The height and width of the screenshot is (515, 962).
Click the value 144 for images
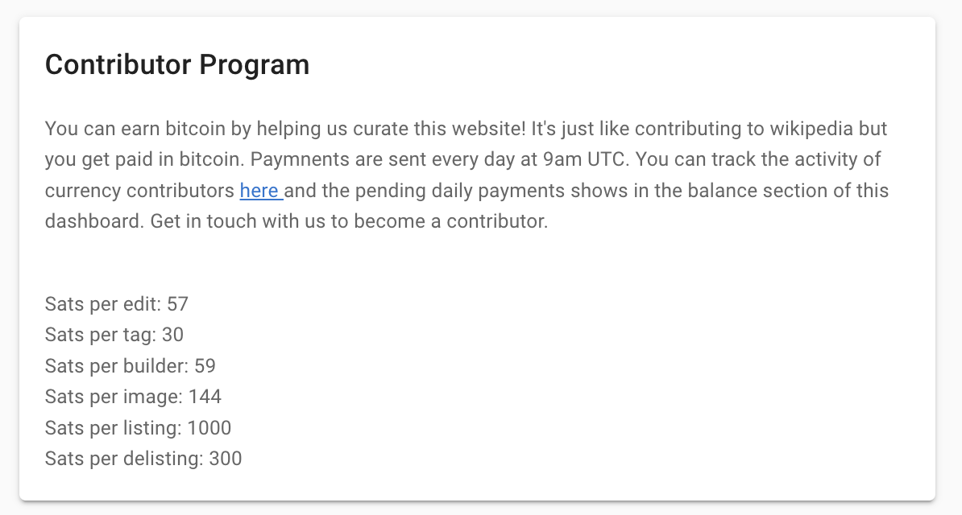pyautogui.click(x=205, y=397)
